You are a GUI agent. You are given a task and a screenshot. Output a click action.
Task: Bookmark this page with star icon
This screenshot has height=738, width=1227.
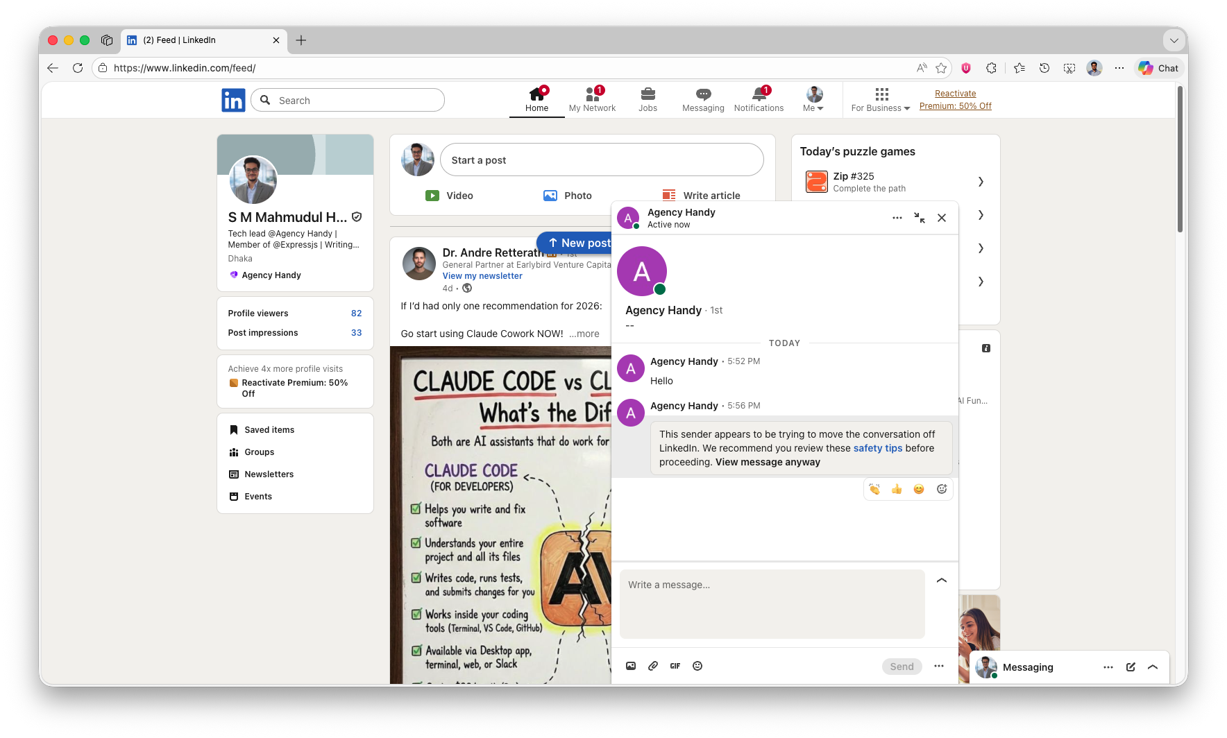941,68
